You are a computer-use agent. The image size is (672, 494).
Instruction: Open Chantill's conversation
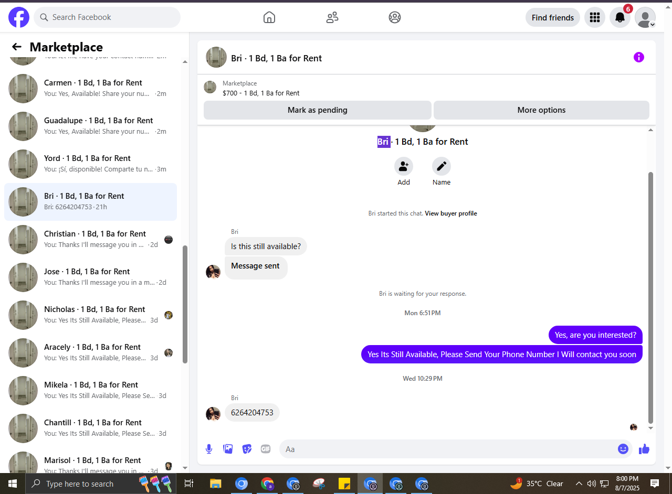tap(90, 428)
